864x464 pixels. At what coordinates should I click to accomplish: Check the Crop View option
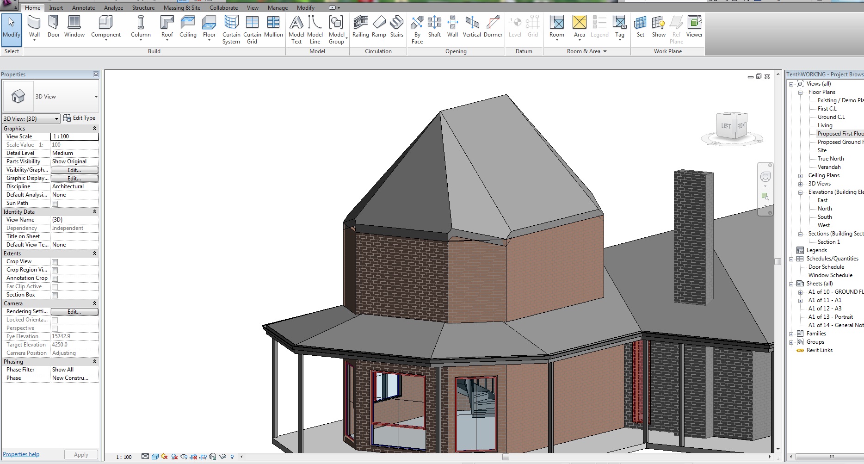click(x=55, y=262)
